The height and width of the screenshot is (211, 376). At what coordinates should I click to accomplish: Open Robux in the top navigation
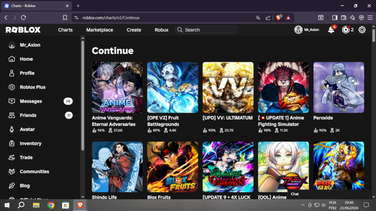click(161, 30)
